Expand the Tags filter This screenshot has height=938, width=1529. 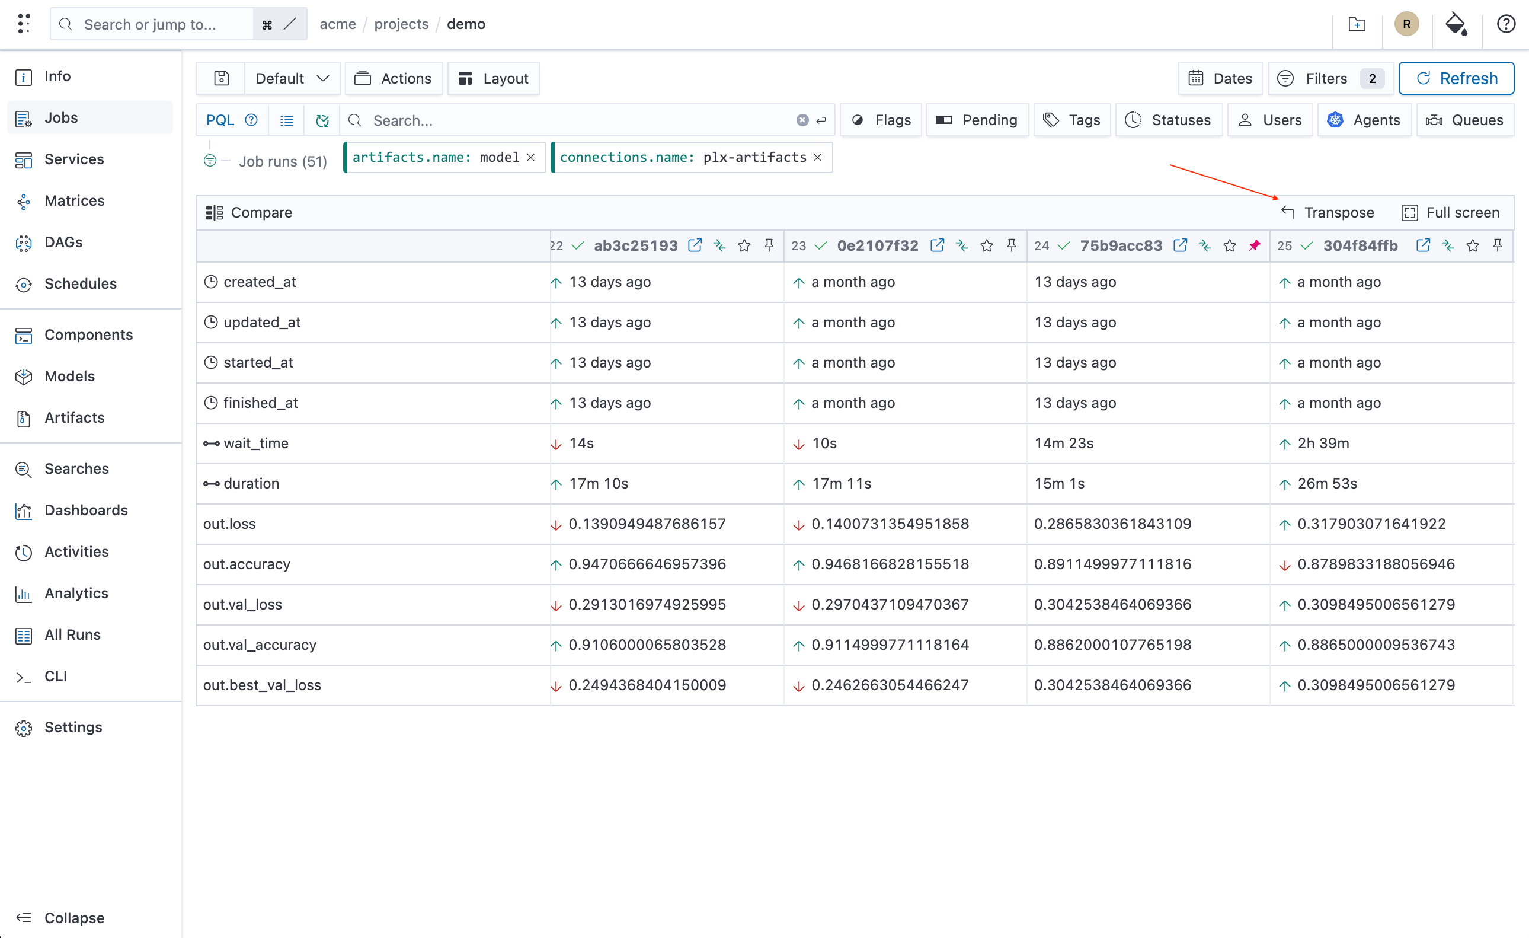[x=1071, y=120]
